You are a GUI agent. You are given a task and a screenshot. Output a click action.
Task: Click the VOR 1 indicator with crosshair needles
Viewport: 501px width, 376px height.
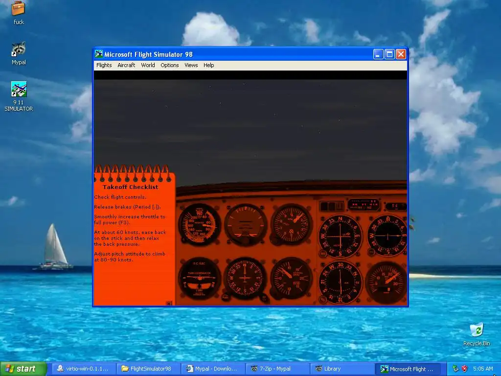341,236
